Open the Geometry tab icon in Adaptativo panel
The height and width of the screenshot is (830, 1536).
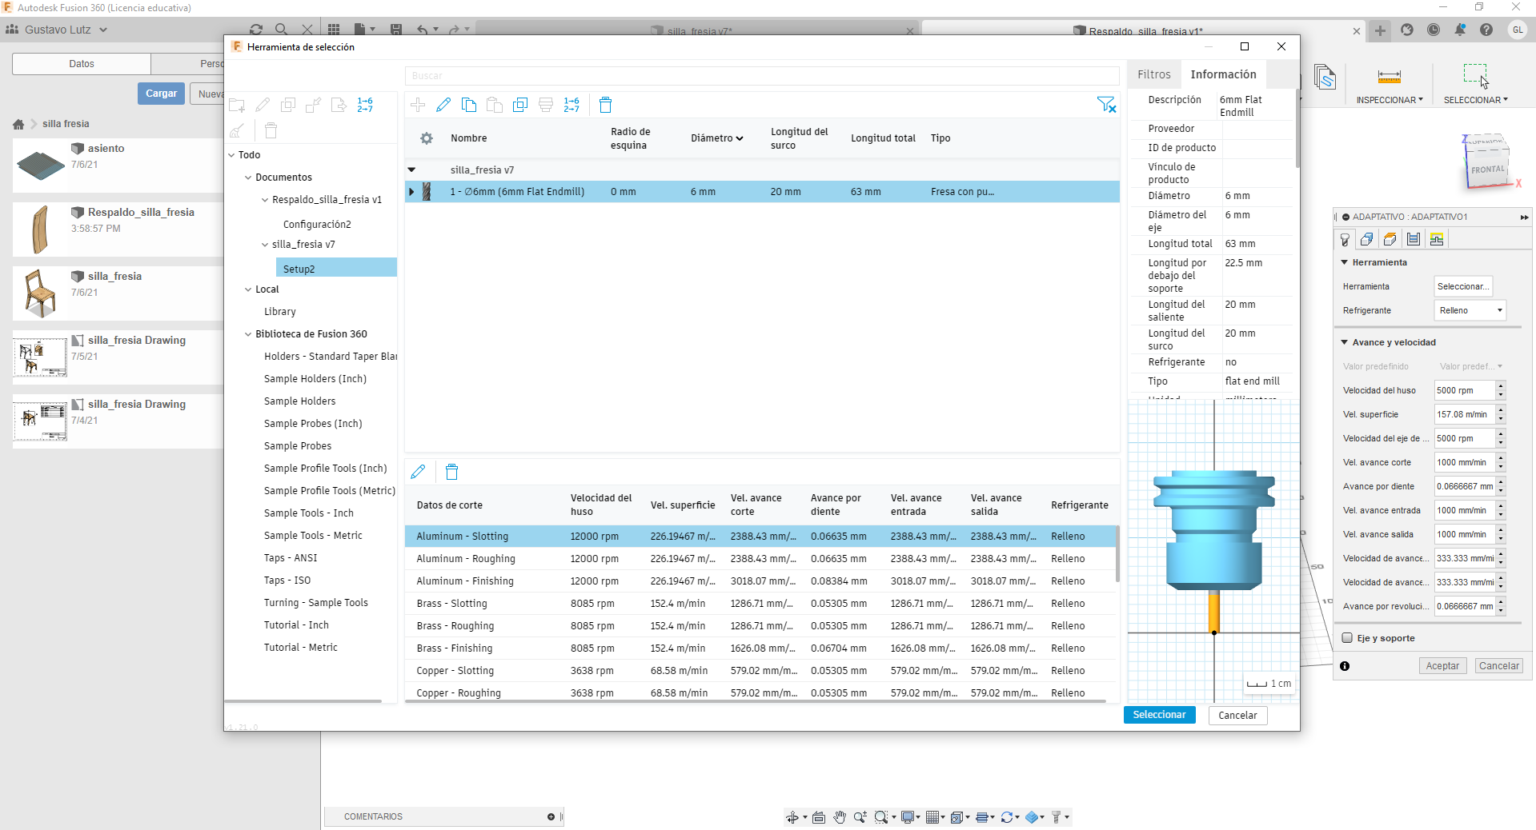pyautogui.click(x=1367, y=239)
